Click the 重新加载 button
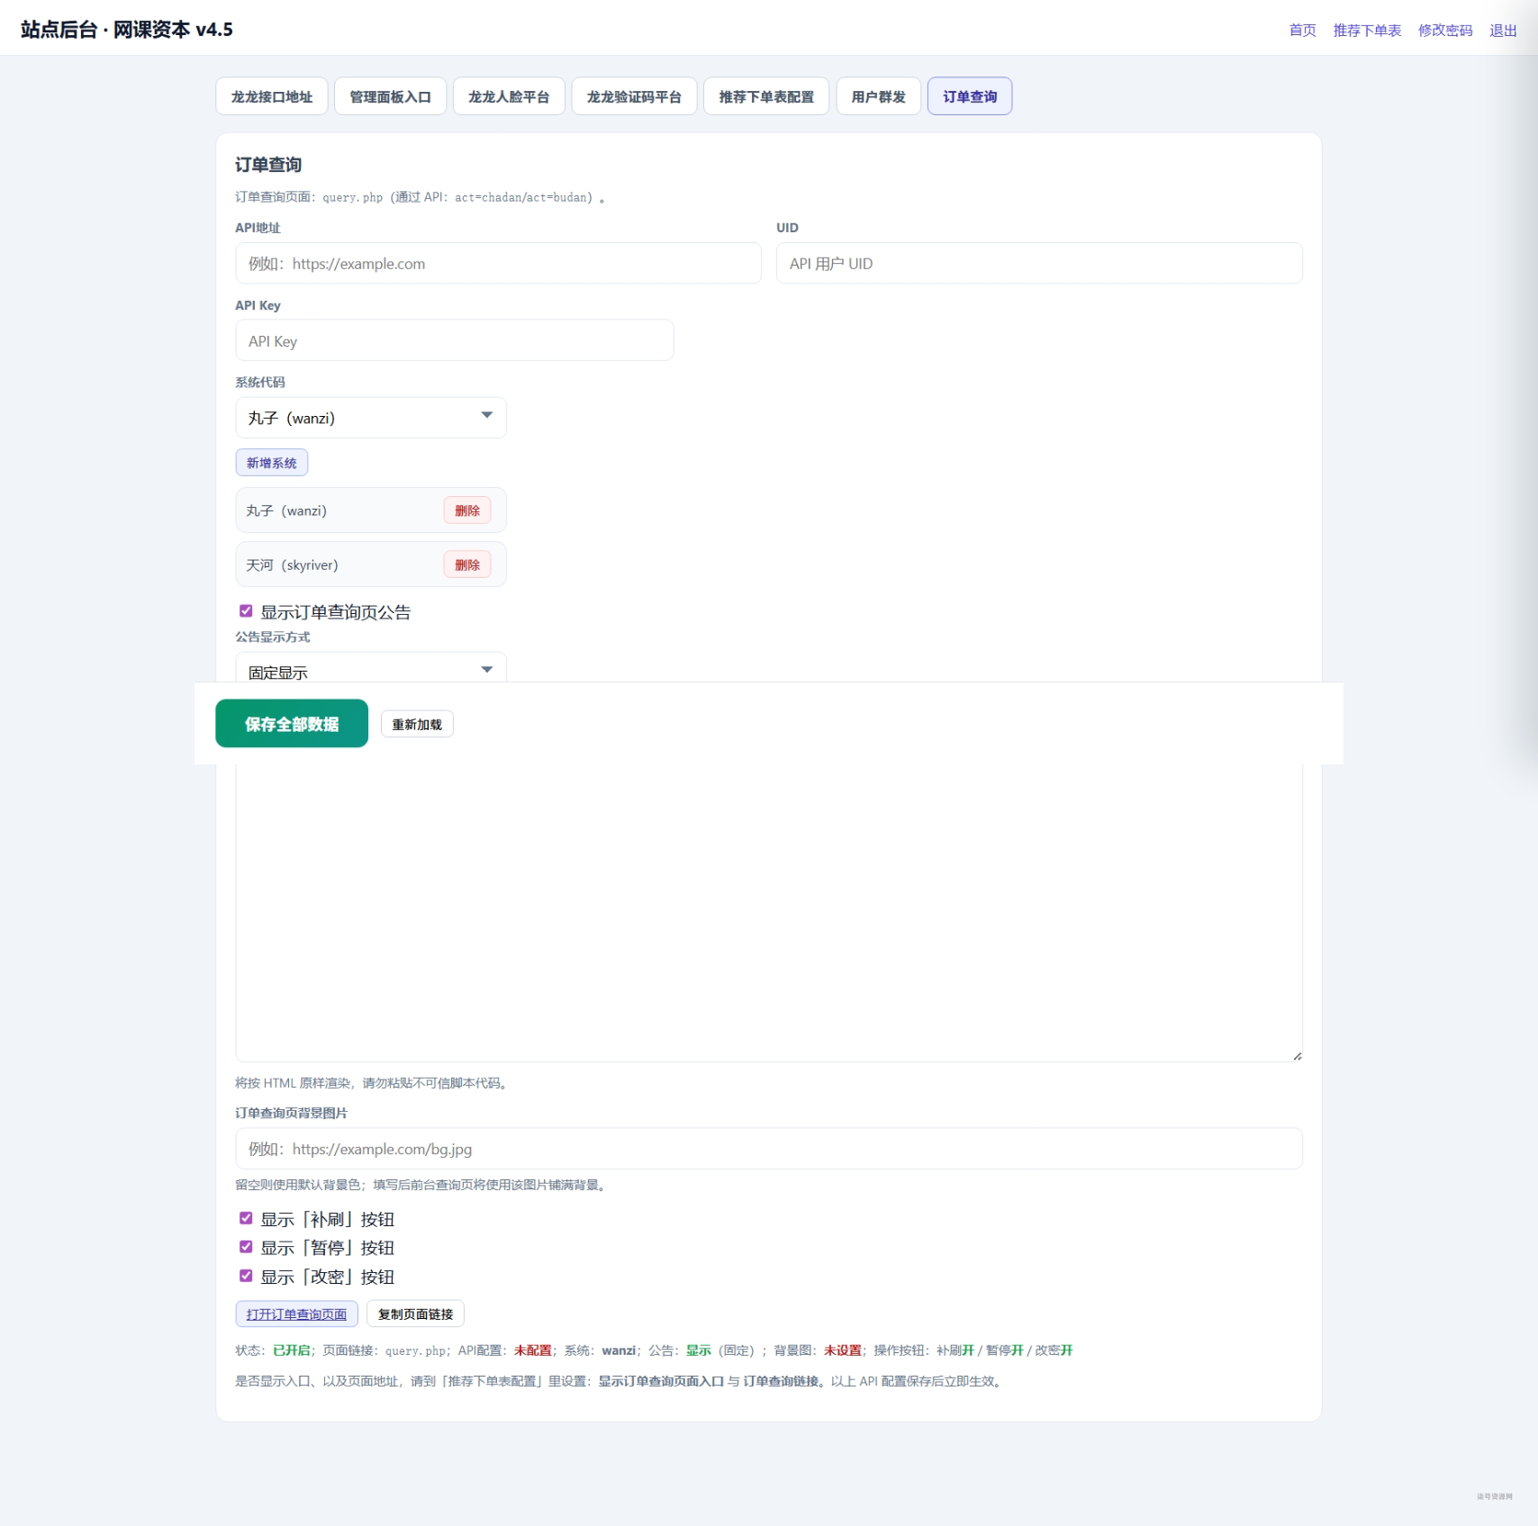Screen dimensions: 1538x1526 417,725
